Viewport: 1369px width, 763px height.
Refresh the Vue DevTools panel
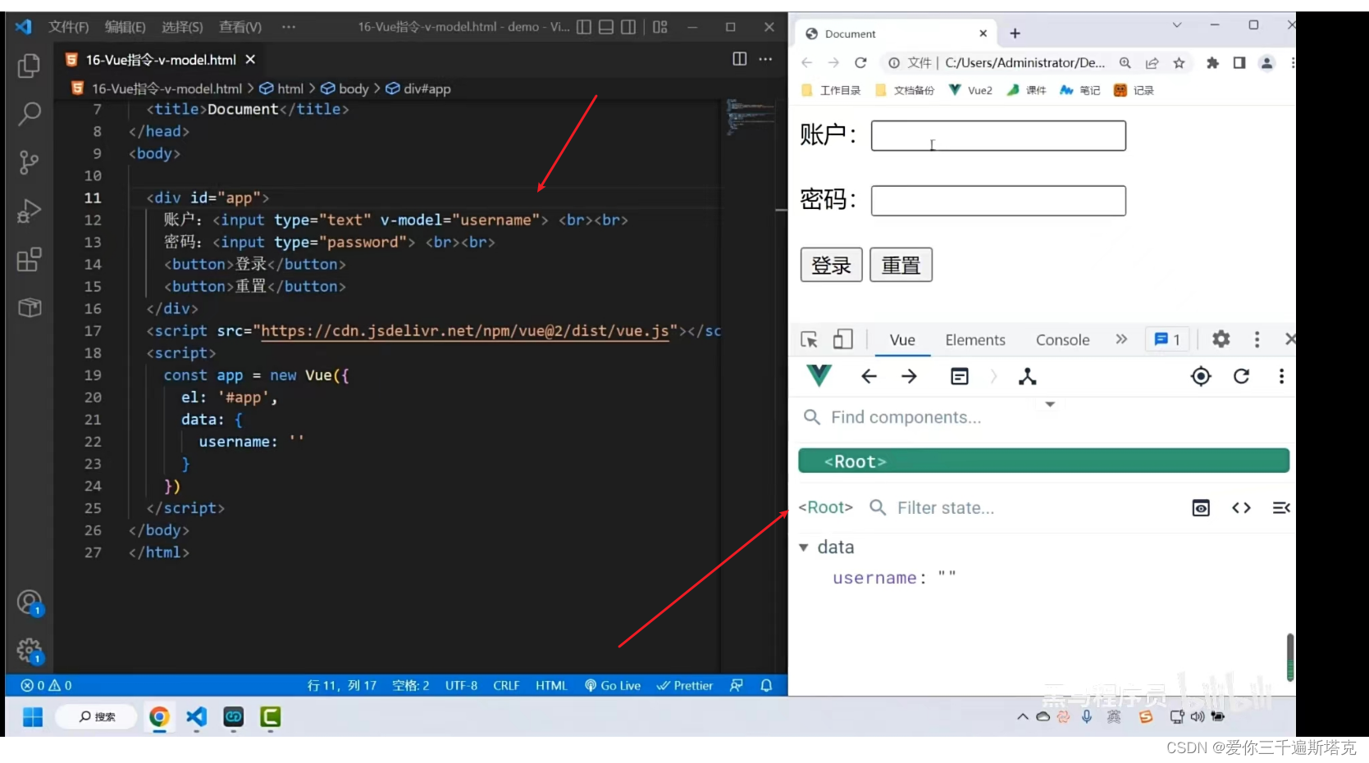click(1241, 376)
